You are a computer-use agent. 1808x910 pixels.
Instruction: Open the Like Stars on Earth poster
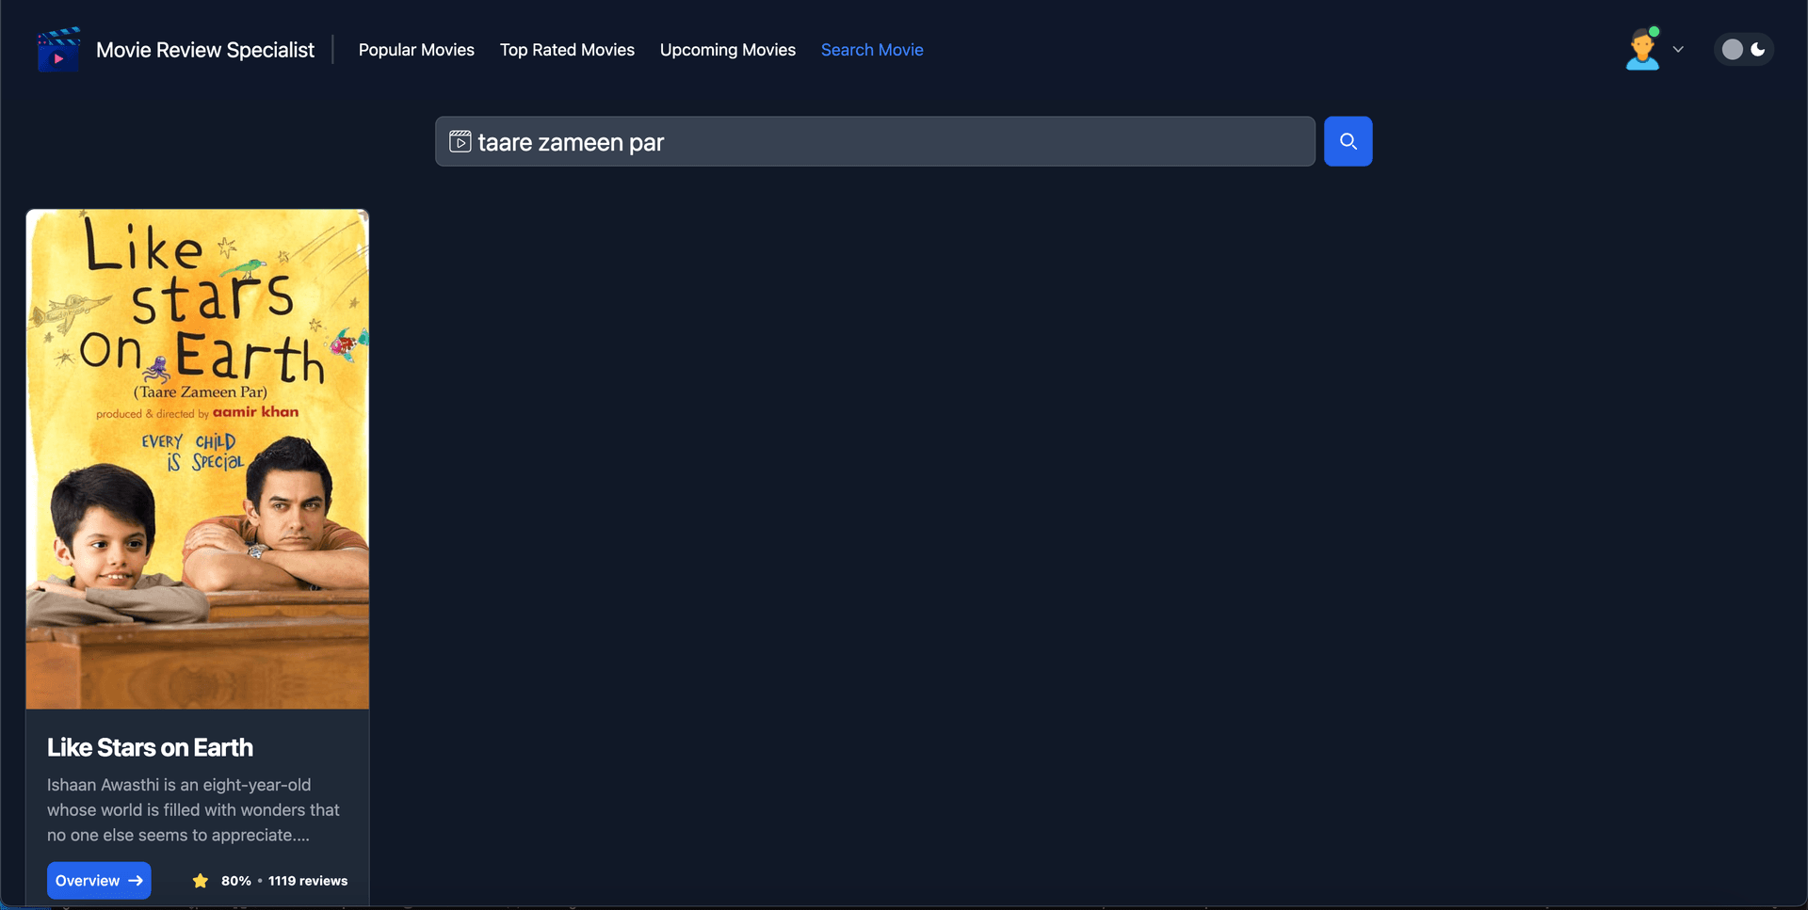coord(198,458)
